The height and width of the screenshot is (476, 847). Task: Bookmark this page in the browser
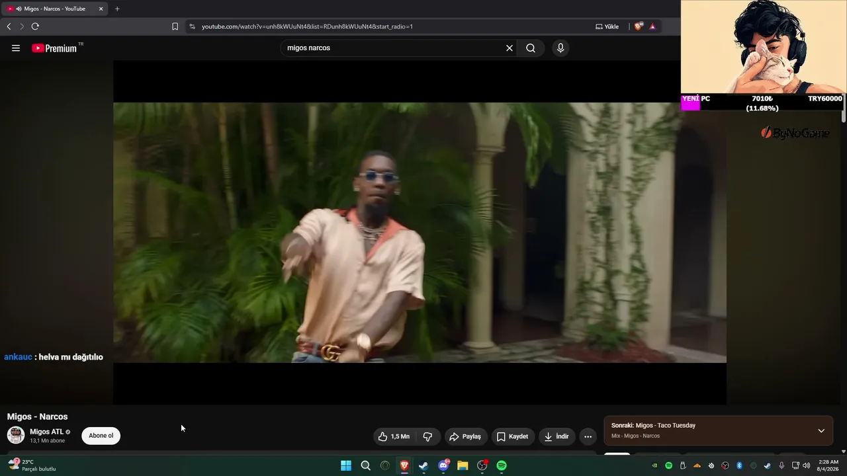pos(175,26)
